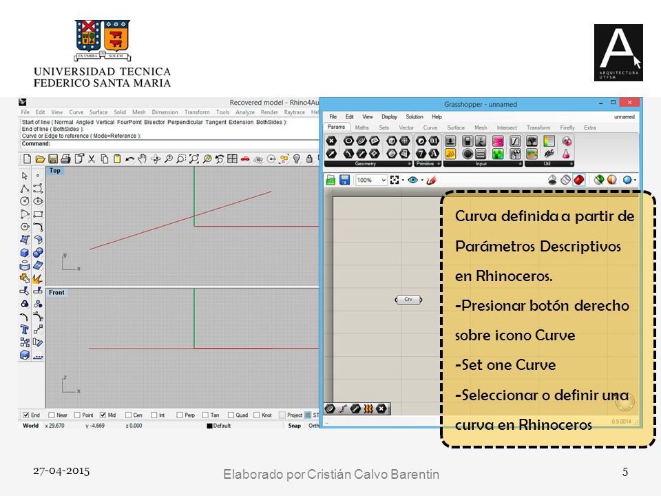This screenshot has height=496, width=661.
Task: Select the Text tool in Rhino sidebar
Action: [25, 329]
